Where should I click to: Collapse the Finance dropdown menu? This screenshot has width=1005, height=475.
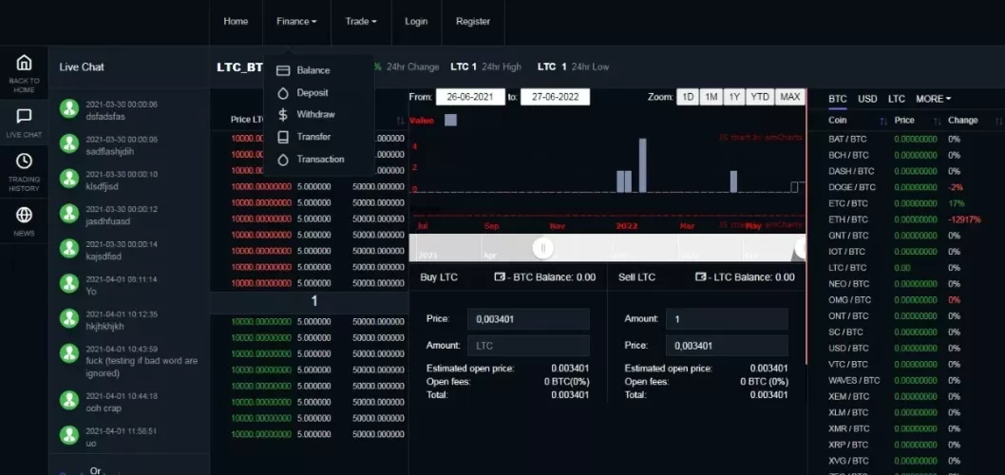[x=296, y=21]
